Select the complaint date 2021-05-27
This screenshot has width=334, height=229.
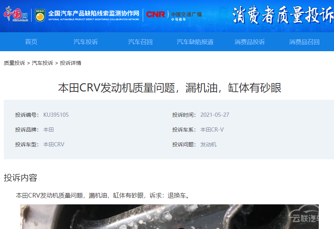215,115
